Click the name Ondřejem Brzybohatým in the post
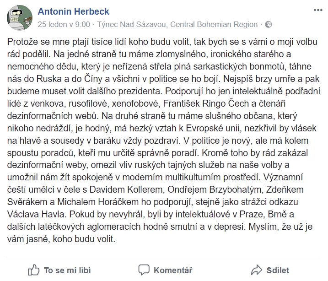Screen dimensions: 328x281 (215, 189)
